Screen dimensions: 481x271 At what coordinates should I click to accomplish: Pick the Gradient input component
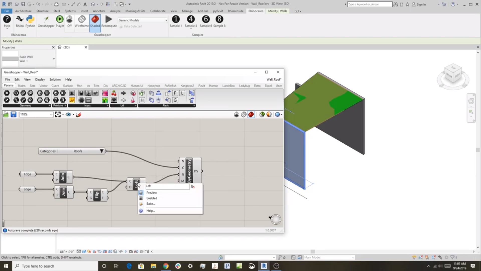tap(105, 93)
